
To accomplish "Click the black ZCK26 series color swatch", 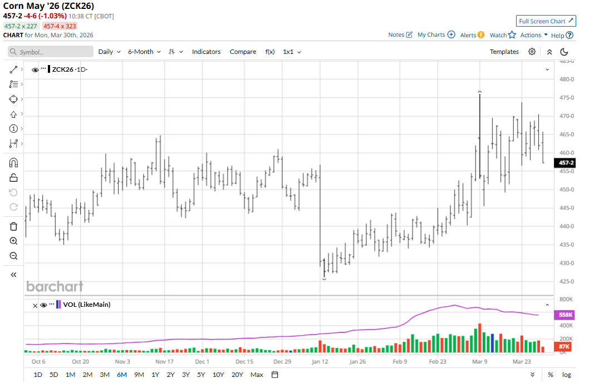I will tap(49, 69).
